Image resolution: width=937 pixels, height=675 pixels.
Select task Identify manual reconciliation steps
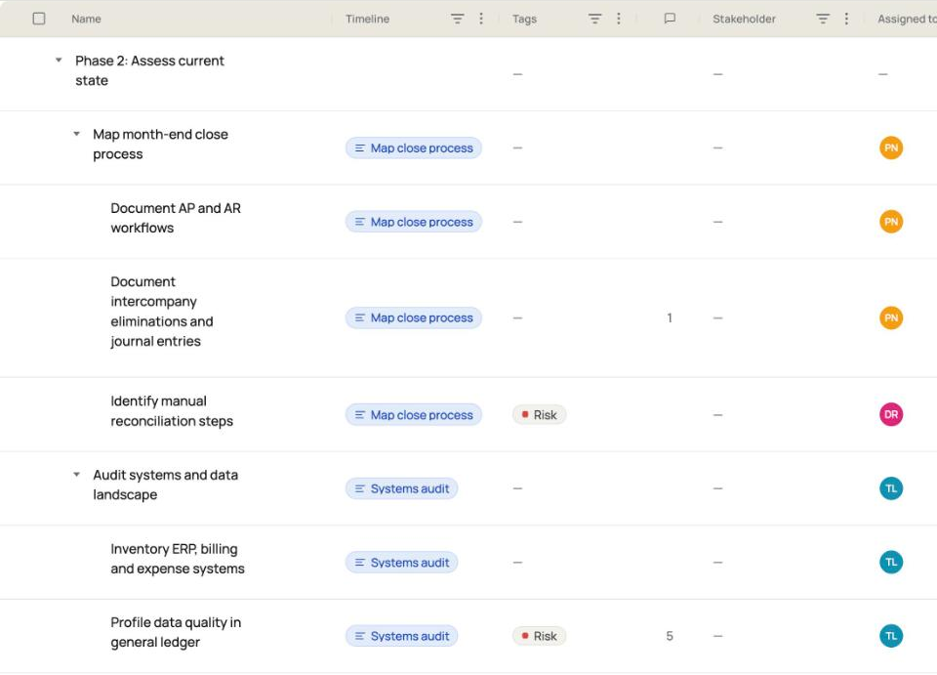point(172,410)
